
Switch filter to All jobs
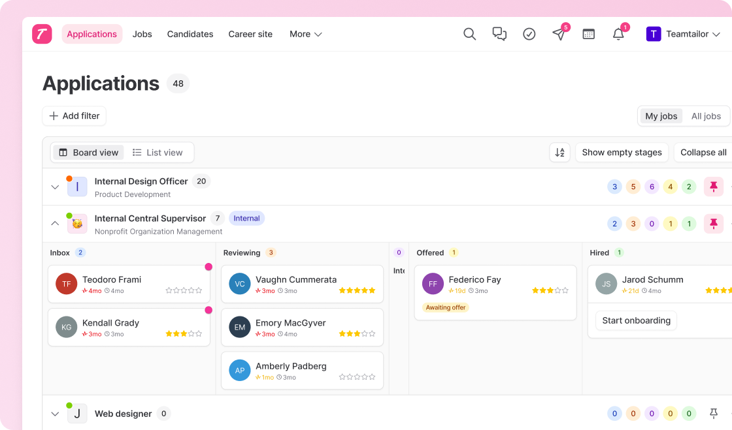pyautogui.click(x=706, y=116)
